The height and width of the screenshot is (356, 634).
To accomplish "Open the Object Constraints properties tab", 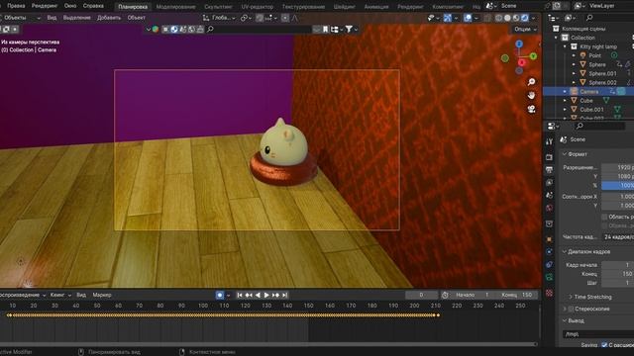I will 549,265.
